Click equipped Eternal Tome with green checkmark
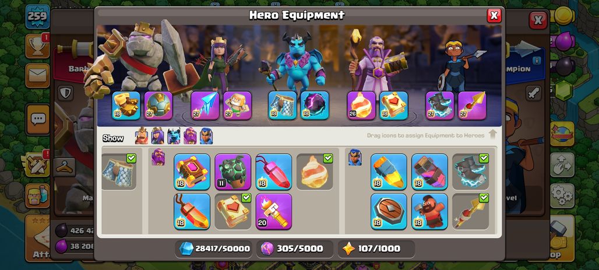 pos(232,212)
